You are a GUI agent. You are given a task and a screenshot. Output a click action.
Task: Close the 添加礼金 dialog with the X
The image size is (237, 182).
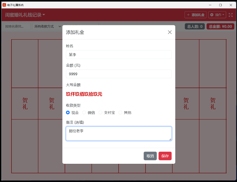coord(170,32)
